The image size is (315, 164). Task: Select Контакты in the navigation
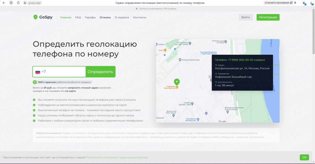[x=140, y=17]
